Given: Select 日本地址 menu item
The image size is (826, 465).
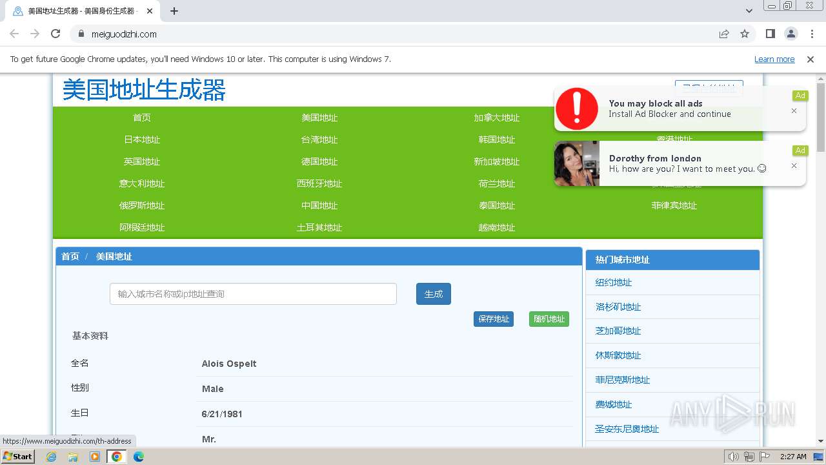Looking at the screenshot, I should 142,139.
